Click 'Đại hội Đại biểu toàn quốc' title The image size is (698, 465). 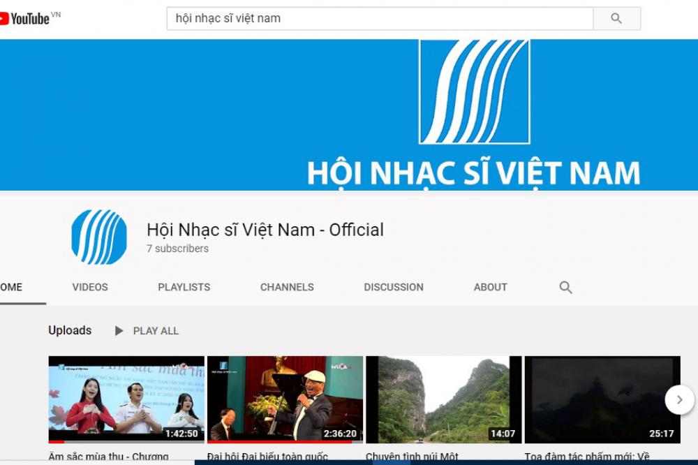[267, 457]
